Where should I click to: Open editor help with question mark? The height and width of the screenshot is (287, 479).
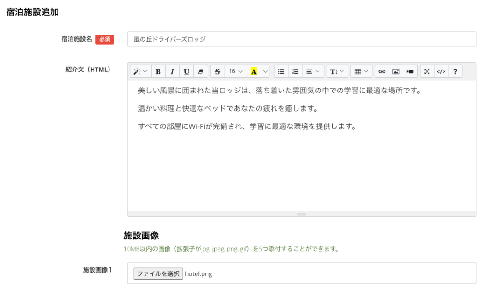click(x=455, y=71)
